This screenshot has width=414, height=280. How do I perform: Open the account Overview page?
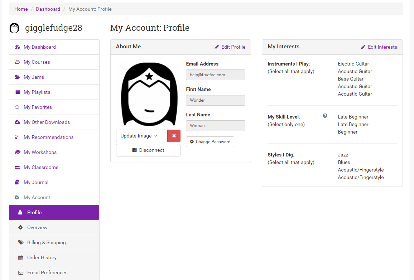(54, 228)
